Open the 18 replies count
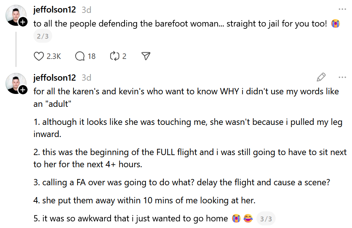The height and width of the screenshot is (228, 352). 91,56
